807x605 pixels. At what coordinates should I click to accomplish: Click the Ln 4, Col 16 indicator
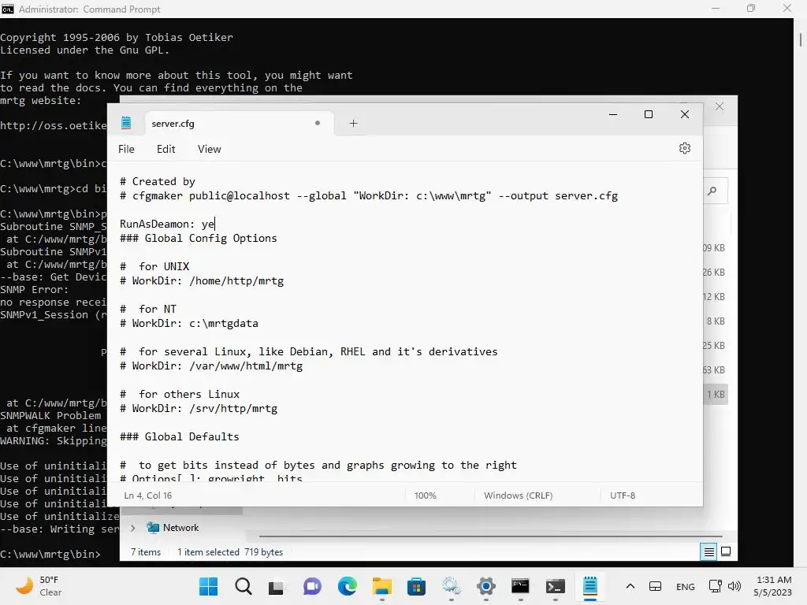(147, 496)
